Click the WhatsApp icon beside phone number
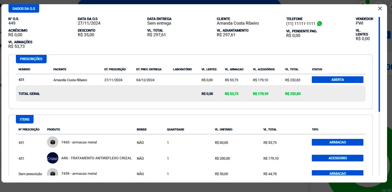The height and width of the screenshot is (192, 392). [320, 24]
